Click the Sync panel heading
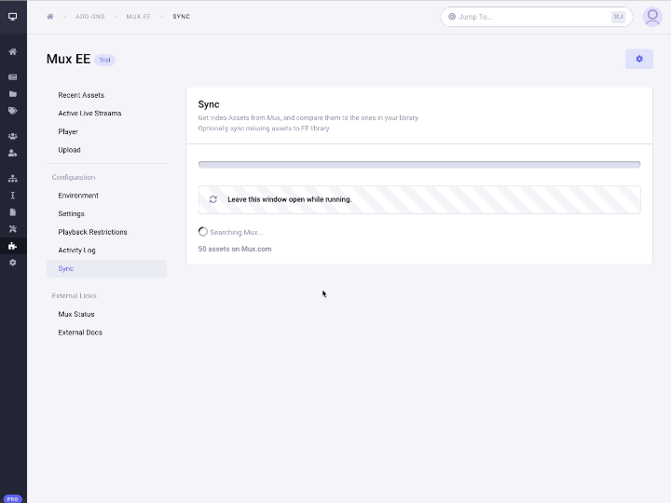This screenshot has height=503, width=671. tap(209, 104)
